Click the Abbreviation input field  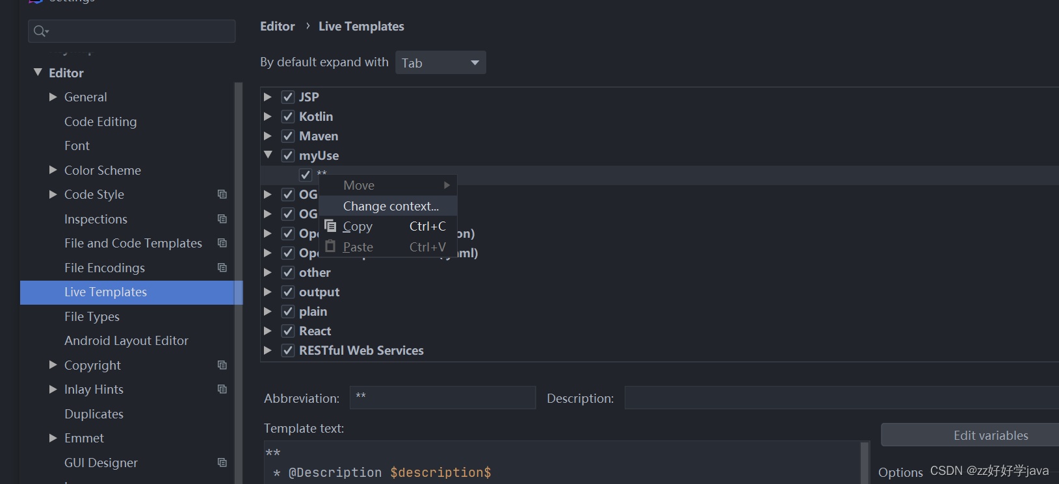coord(442,398)
